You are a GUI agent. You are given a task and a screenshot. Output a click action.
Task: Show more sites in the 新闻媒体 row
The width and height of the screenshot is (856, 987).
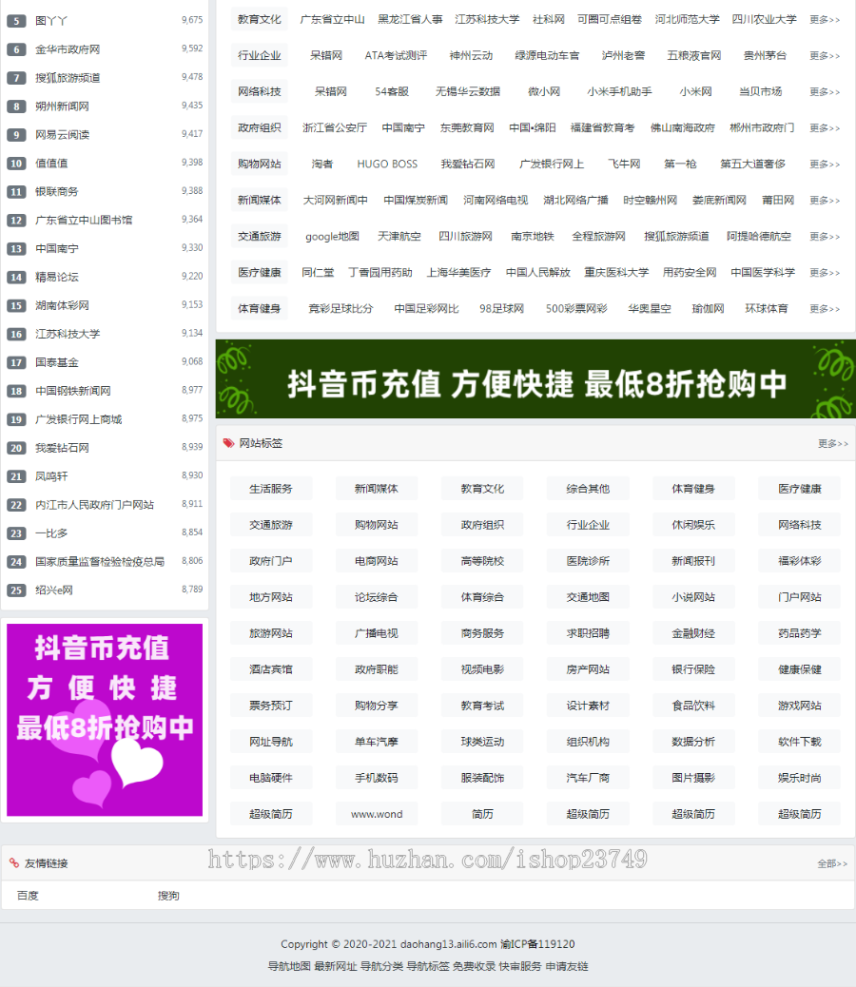point(825,201)
